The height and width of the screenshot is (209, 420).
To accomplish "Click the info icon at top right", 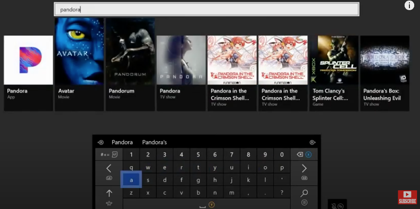I will point(409,5).
